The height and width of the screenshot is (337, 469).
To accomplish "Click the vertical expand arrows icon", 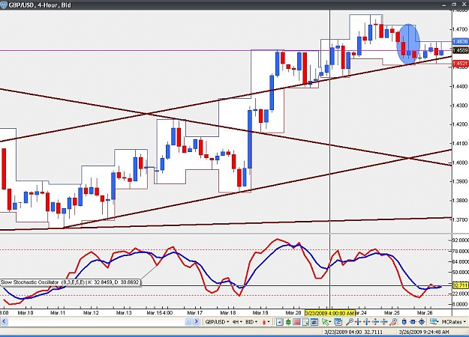I will (375, 322).
